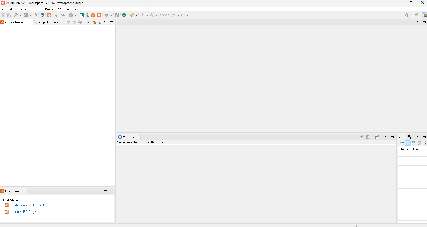This screenshot has height=227, width=427.
Task: Close the Console tab
Action: (x=137, y=137)
